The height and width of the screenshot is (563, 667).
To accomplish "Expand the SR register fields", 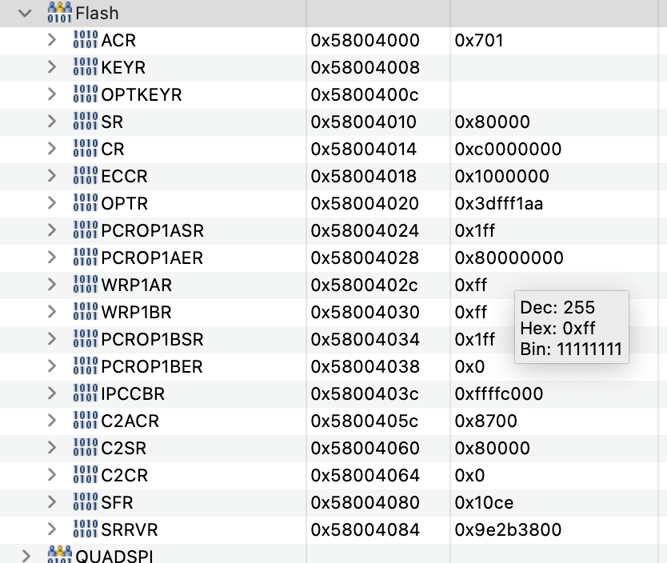I will [x=52, y=122].
